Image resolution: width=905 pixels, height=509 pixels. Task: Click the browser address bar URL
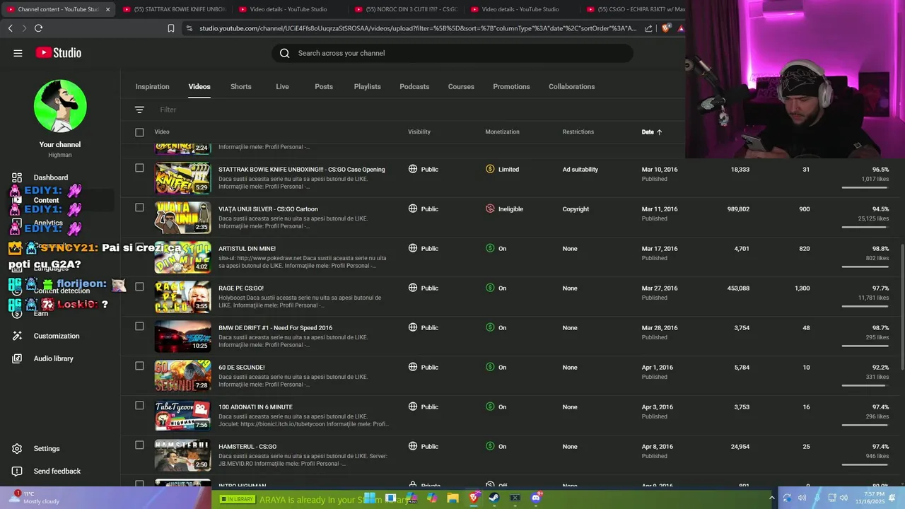(x=417, y=28)
